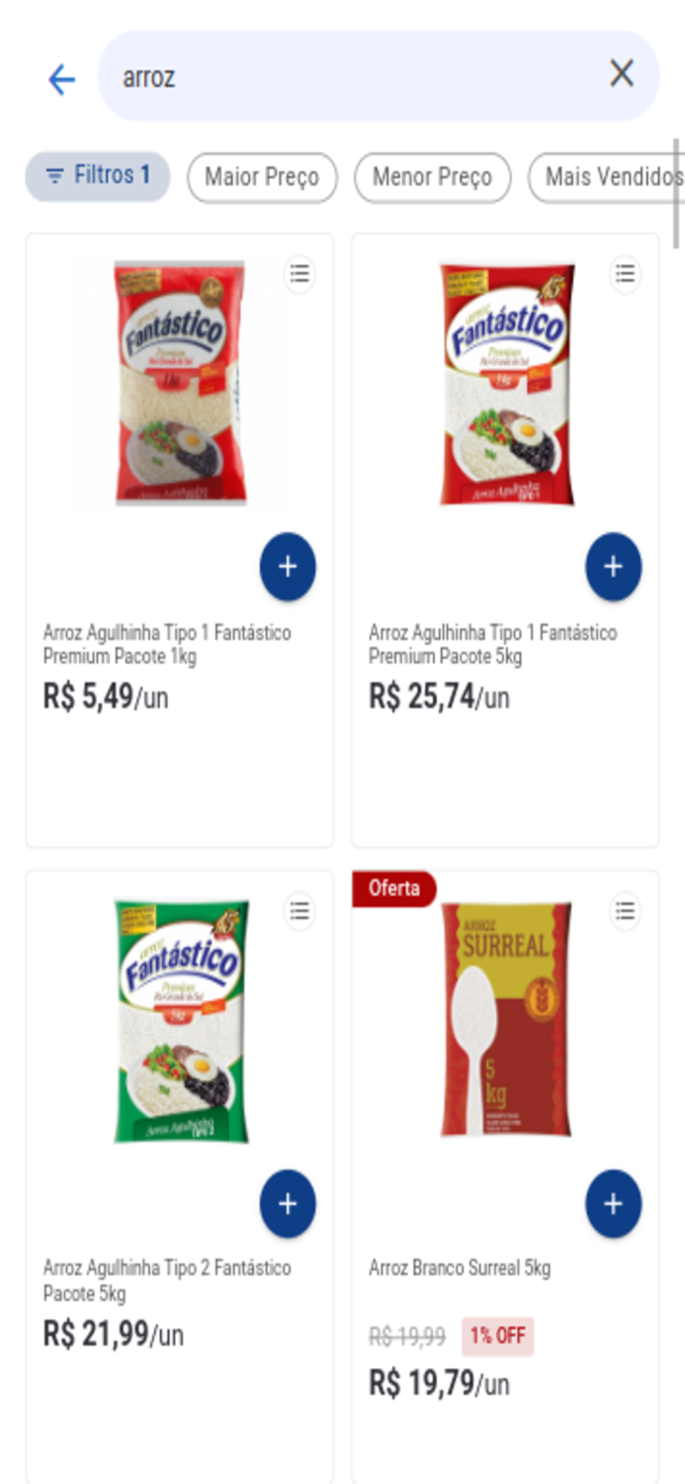Open the list options icon on Fantástico 1kg card
The width and height of the screenshot is (685, 1484).
click(300, 274)
